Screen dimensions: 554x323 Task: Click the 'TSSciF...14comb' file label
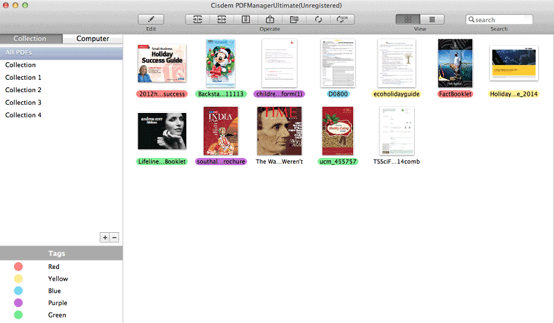pos(396,161)
